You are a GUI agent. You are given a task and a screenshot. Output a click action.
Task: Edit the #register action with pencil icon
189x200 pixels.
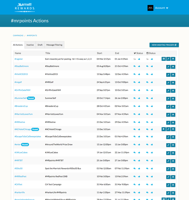(168, 59)
